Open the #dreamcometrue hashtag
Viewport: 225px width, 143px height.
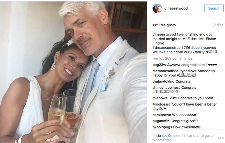(x=166, y=48)
